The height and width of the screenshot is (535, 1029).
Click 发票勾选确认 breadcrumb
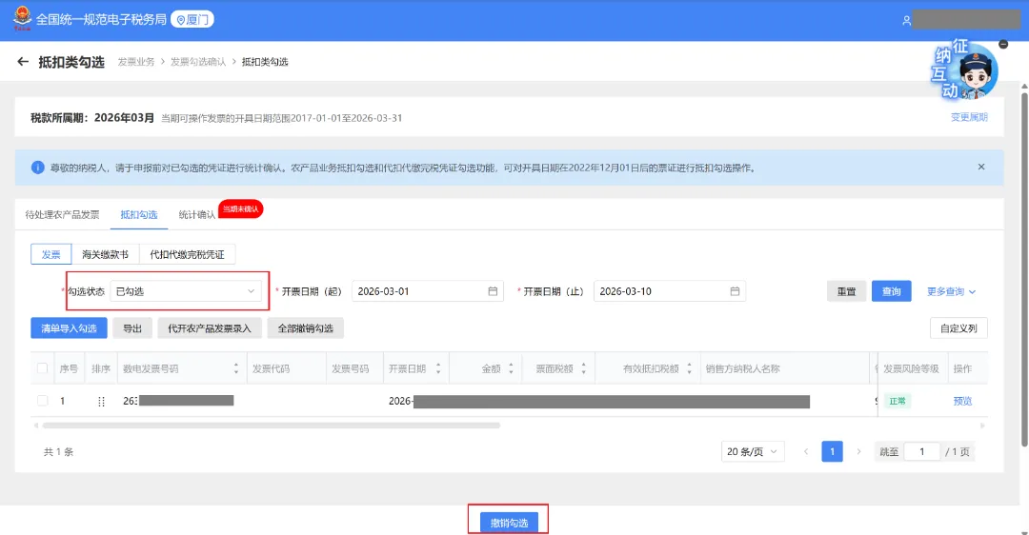pos(198,62)
